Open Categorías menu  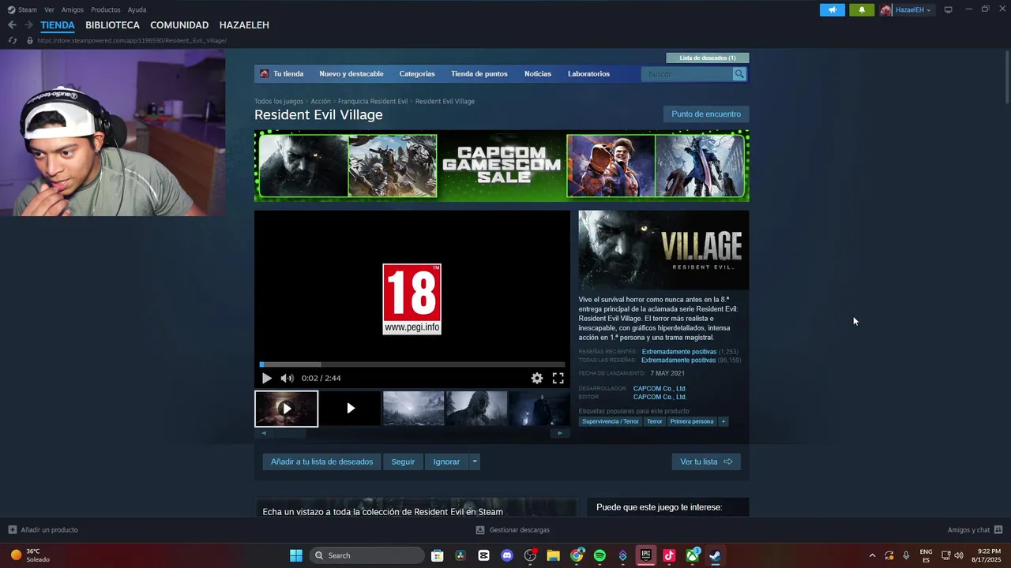(x=417, y=74)
